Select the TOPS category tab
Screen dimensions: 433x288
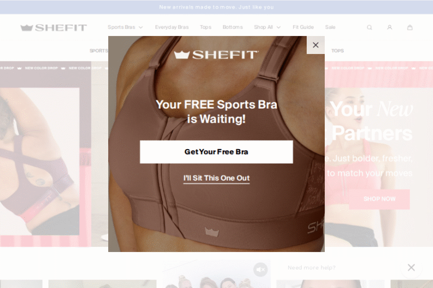pos(338,51)
